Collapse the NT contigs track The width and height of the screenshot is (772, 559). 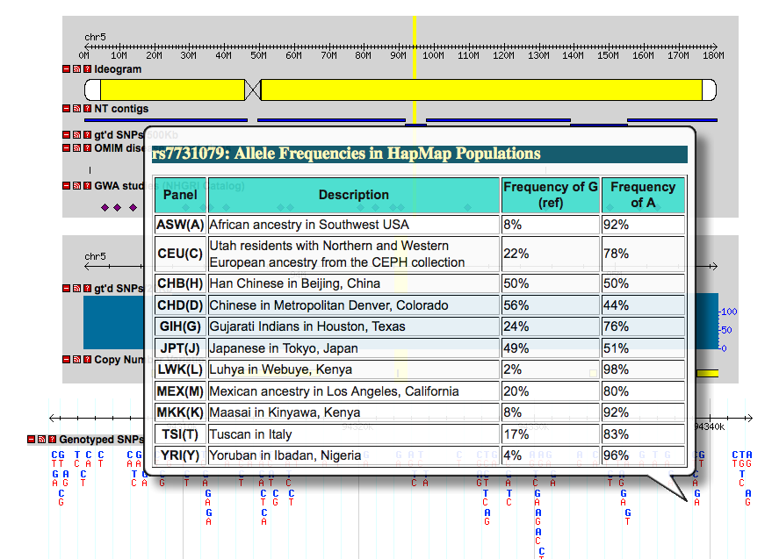[x=67, y=108]
